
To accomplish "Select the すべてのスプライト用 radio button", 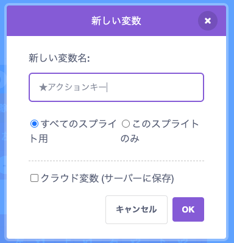I will coord(34,123).
